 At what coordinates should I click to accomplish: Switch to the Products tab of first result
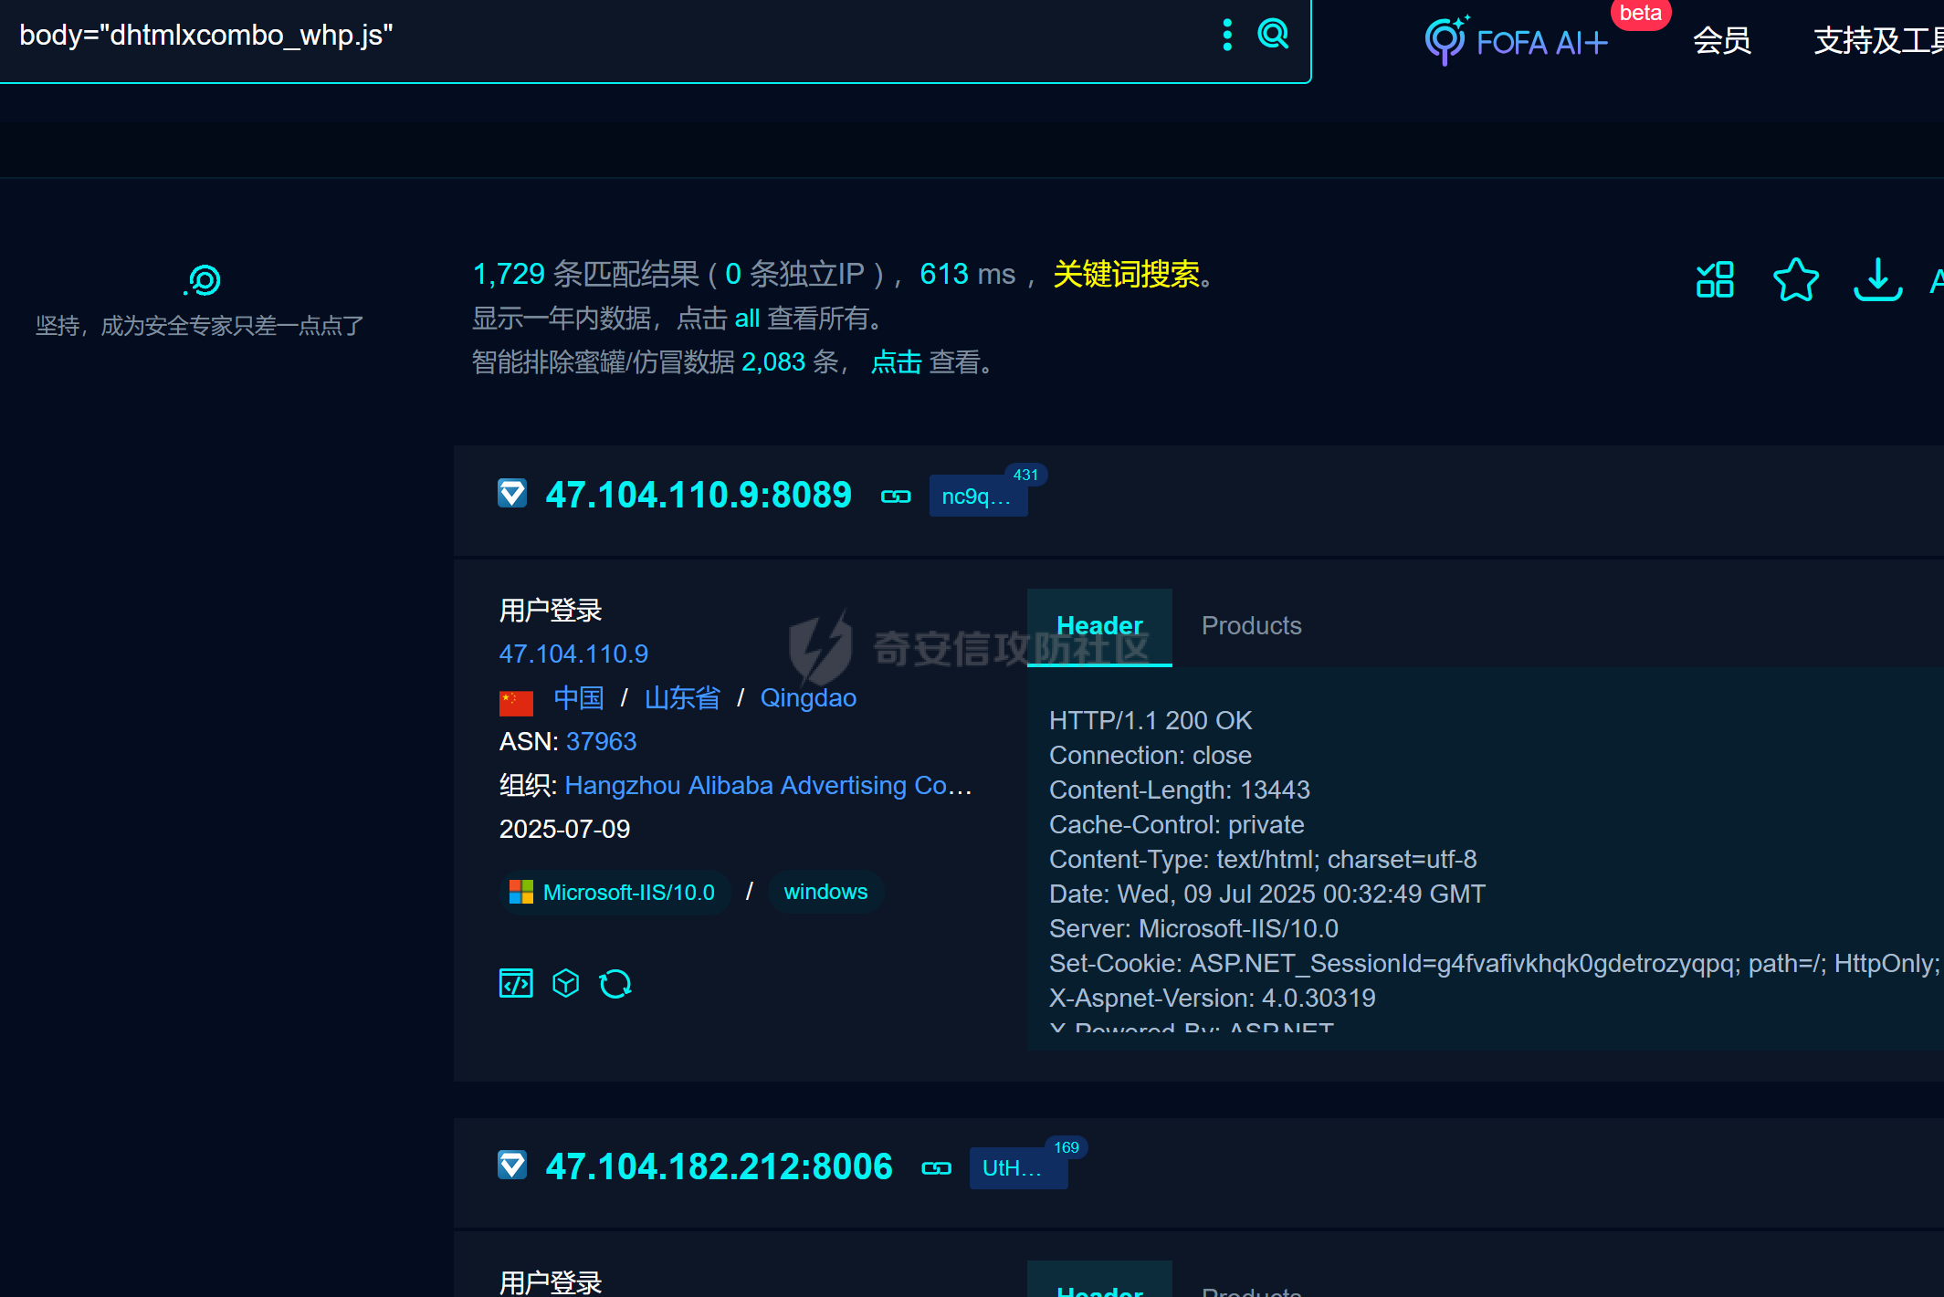pyautogui.click(x=1251, y=626)
